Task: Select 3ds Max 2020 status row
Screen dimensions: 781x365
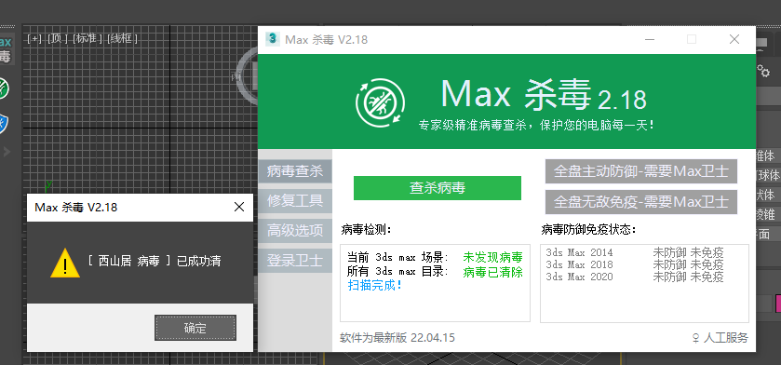Action: 635,277
